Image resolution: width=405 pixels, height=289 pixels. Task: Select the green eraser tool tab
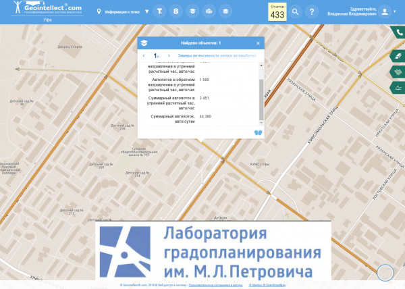[x=398, y=56]
